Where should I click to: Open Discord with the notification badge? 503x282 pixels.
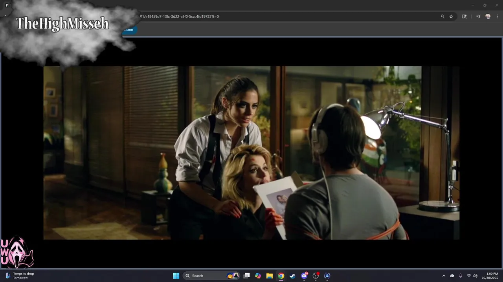click(x=304, y=276)
